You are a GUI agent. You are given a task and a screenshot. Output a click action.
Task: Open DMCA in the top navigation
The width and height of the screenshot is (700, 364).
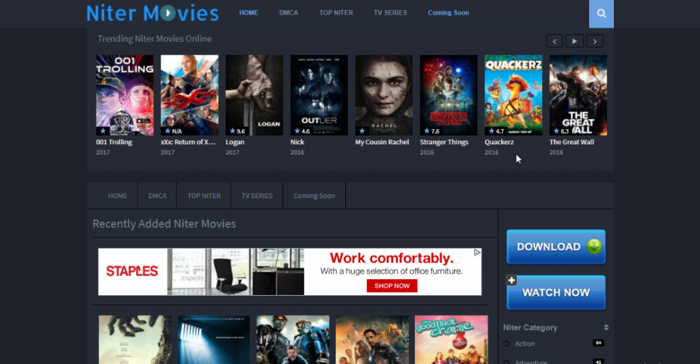click(288, 13)
